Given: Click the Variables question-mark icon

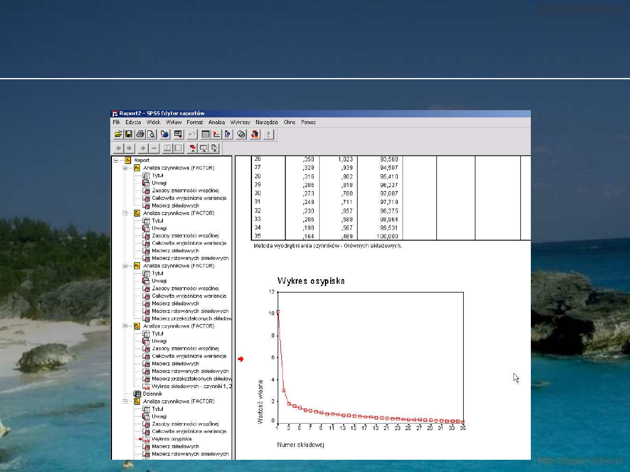Looking at the screenshot, I should [x=228, y=134].
